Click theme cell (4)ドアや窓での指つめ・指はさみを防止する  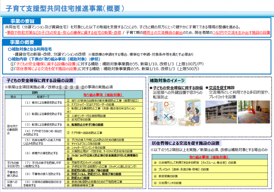43,133
